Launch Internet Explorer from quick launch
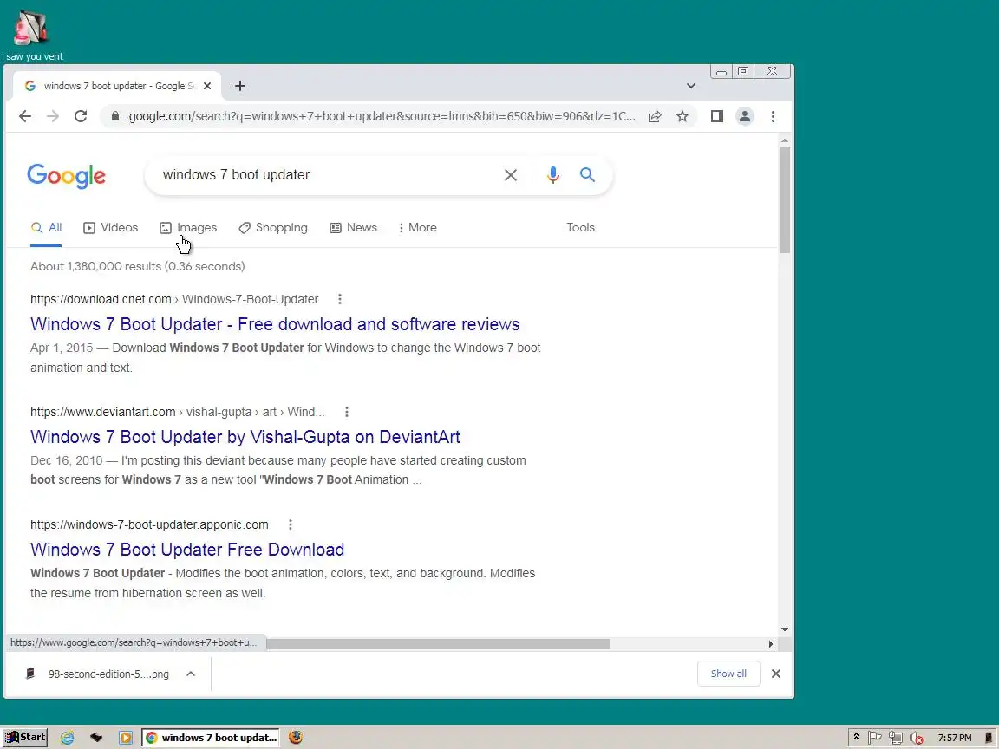Screen dimensions: 999x749 (67, 738)
